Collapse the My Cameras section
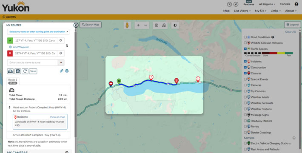302x153 pixels. click(x=67, y=152)
